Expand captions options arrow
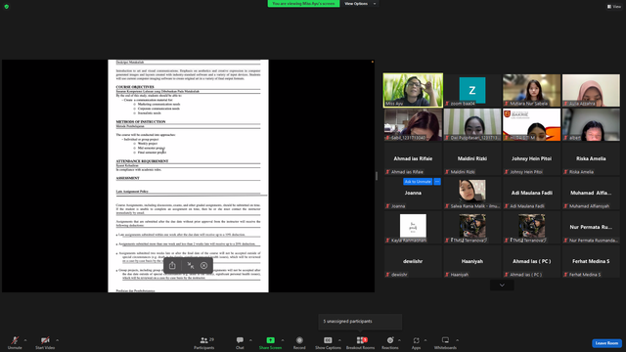This screenshot has width=626, height=352. pos(339,340)
